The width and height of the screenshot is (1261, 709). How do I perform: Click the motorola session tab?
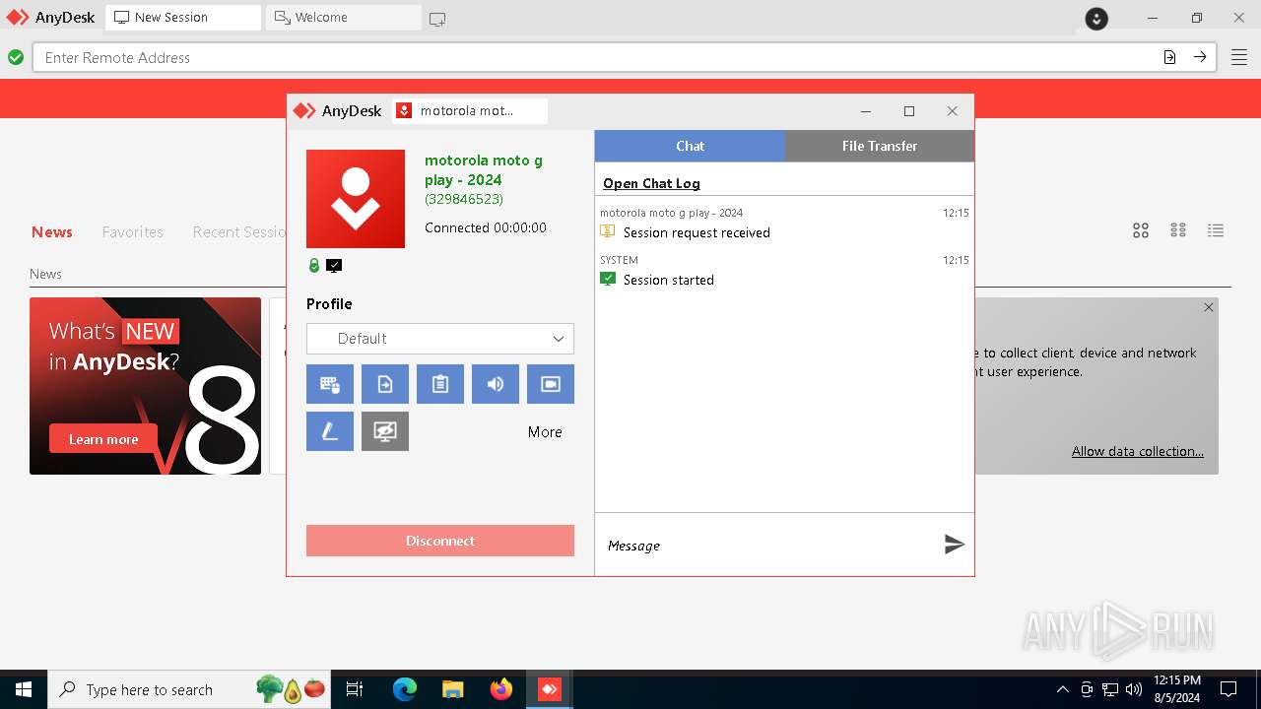(470, 111)
